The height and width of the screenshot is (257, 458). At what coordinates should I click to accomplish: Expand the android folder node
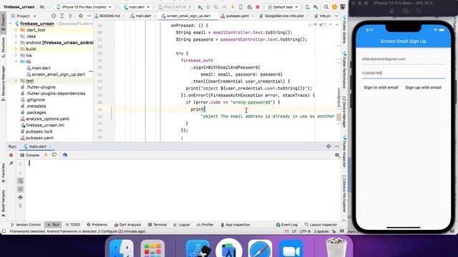tap(16, 43)
